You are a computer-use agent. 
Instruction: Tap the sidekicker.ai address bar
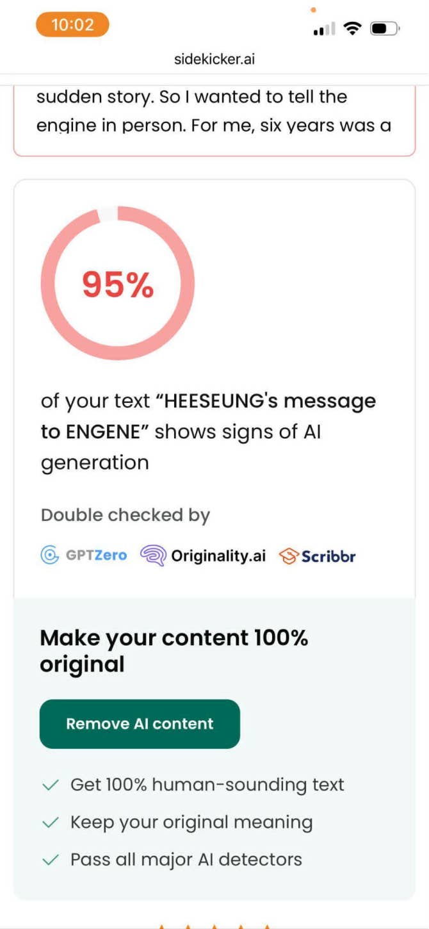coord(214,60)
